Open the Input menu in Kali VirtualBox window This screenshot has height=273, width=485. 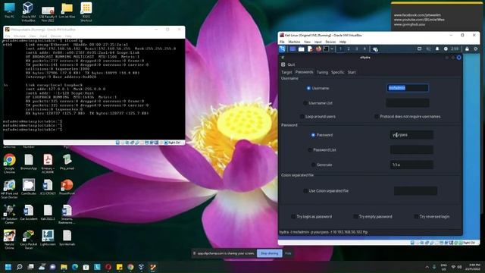[x=318, y=42]
